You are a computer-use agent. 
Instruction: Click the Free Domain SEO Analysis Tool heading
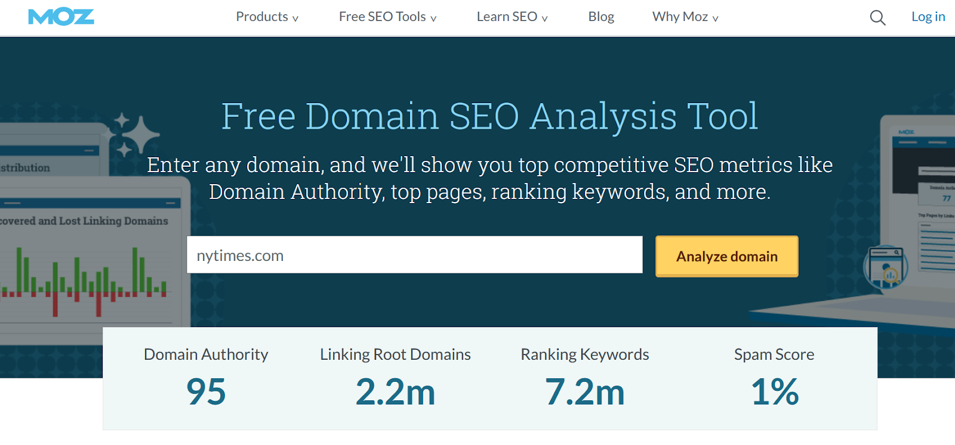point(489,116)
